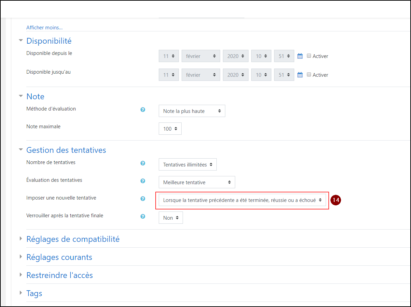
Task: Click the Afficher moins... link
Action: click(x=44, y=28)
